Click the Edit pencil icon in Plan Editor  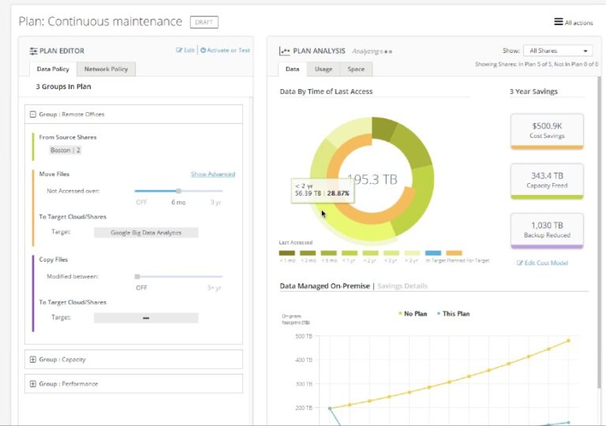pyautogui.click(x=180, y=50)
